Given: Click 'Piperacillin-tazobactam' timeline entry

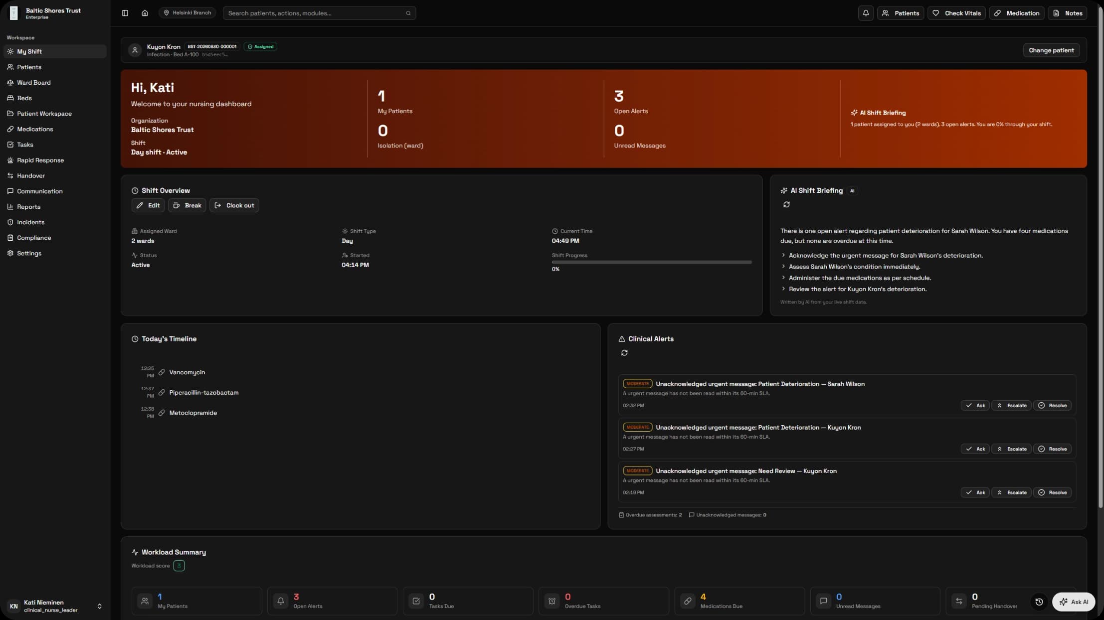Looking at the screenshot, I should tap(203, 393).
